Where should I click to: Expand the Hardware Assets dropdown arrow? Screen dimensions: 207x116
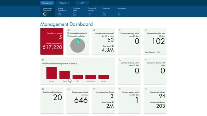tap(82, 15)
